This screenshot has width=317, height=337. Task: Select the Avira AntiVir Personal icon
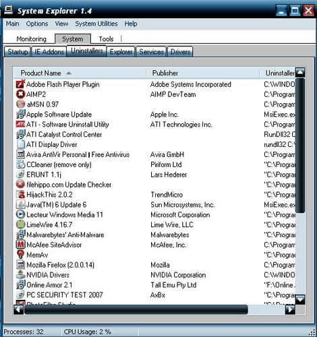20,154
